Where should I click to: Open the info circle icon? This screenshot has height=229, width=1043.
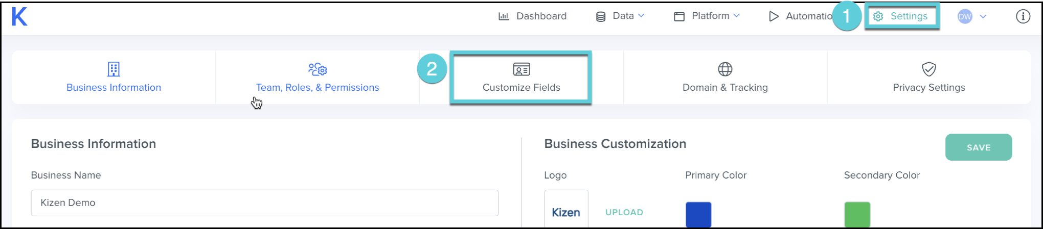pyautogui.click(x=1023, y=16)
